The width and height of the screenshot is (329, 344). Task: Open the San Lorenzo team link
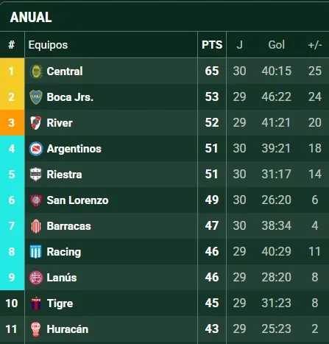pos(77,200)
